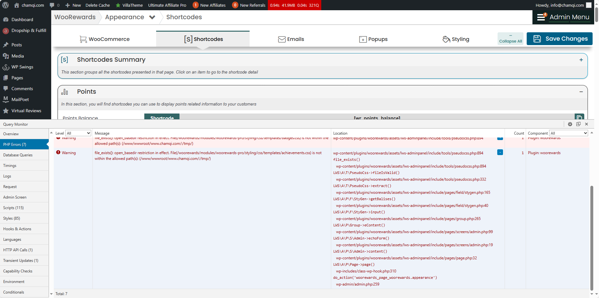Open Dashboard in sidebar
The width and height of the screenshot is (599, 298).
(x=22, y=20)
